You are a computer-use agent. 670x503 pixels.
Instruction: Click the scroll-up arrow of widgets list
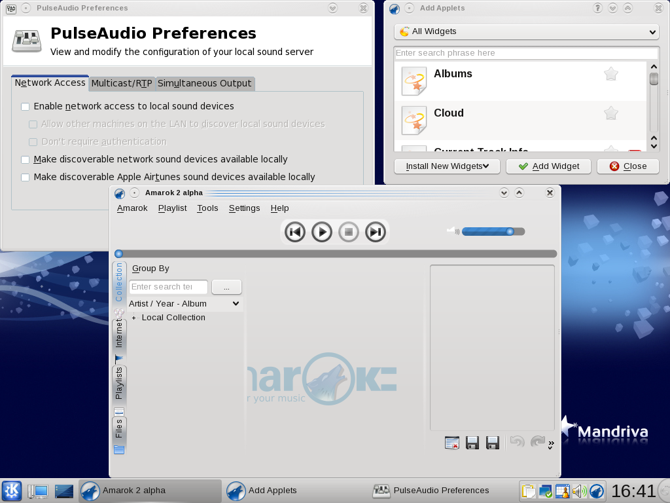coord(654,67)
